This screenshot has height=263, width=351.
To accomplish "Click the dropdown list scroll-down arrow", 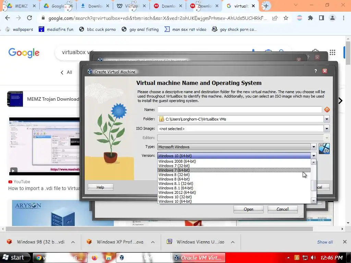I will [x=314, y=201].
